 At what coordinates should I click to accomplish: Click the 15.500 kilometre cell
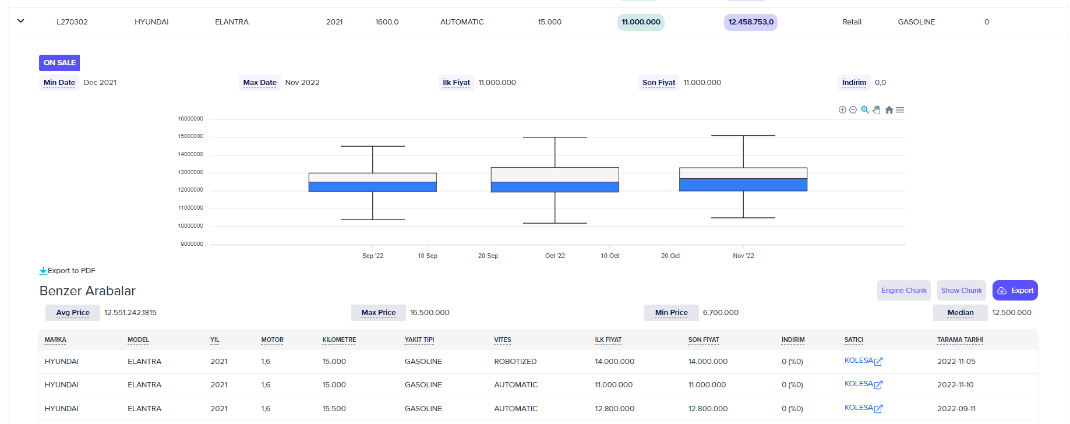click(334, 409)
